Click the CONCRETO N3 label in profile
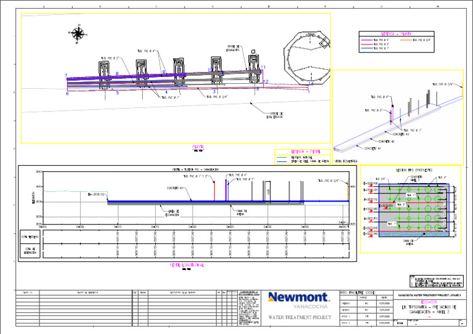This screenshot has width=473, height=334. 175,188
